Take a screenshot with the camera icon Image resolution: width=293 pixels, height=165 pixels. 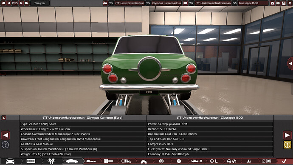278,3
